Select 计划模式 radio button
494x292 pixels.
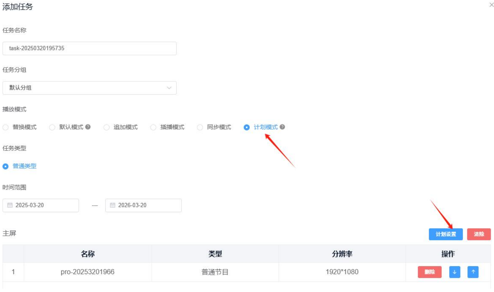pyautogui.click(x=247, y=127)
